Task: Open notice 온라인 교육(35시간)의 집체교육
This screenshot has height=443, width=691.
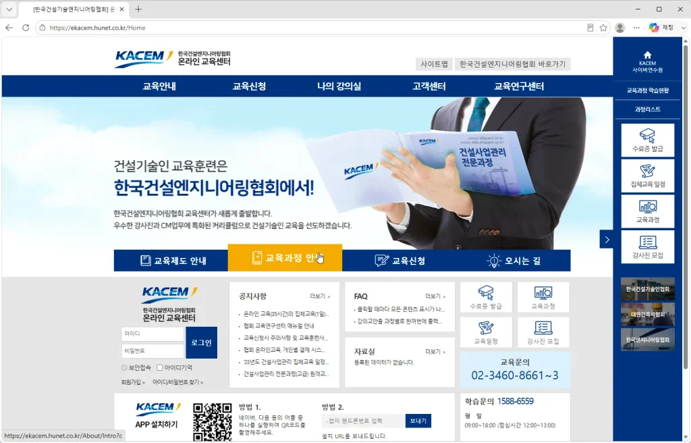Action: click(286, 314)
